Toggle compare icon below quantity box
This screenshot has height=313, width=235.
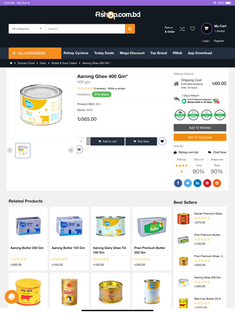click(x=79, y=150)
